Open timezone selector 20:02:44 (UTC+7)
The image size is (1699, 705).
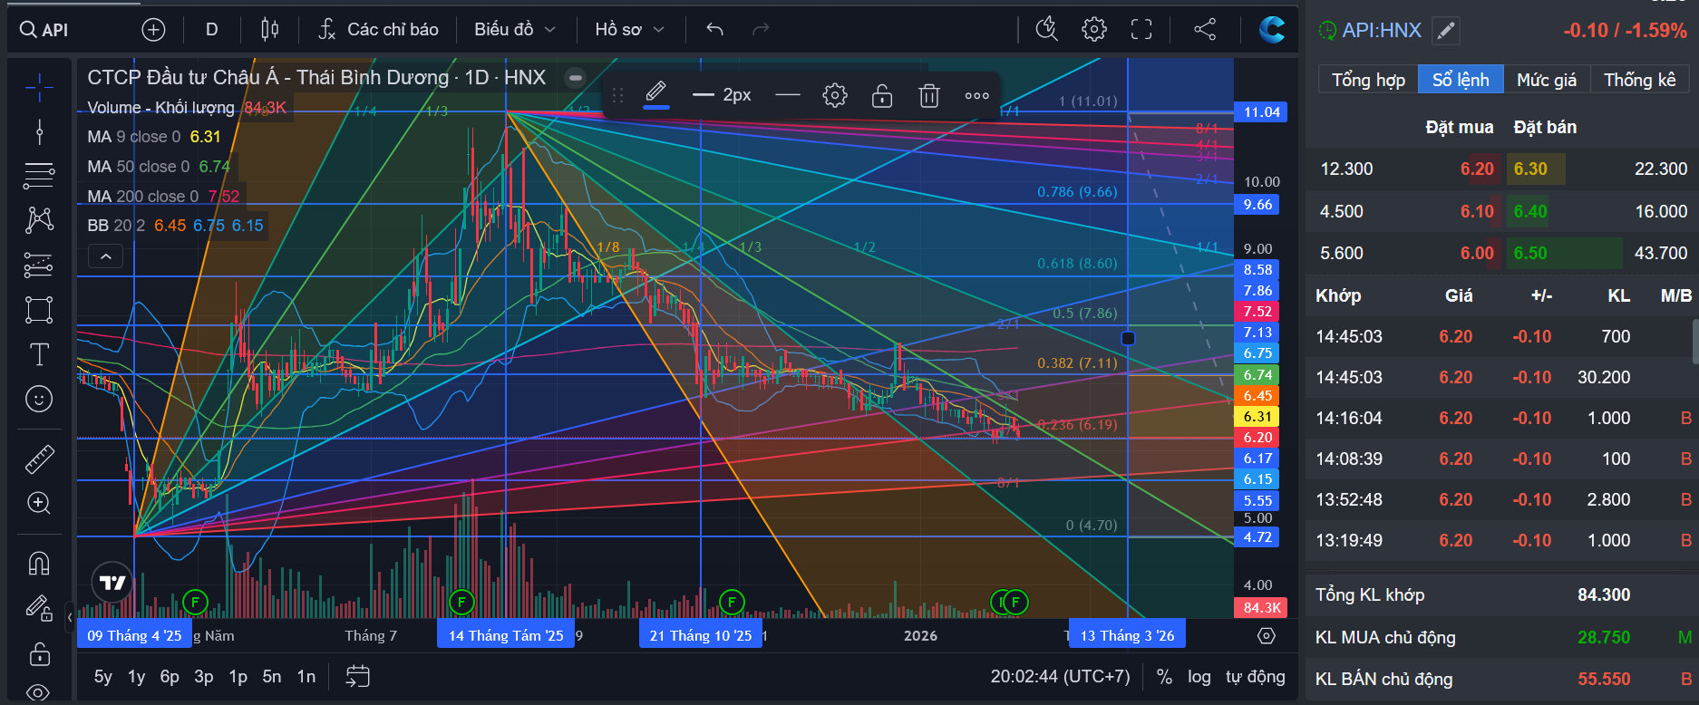[1061, 677]
